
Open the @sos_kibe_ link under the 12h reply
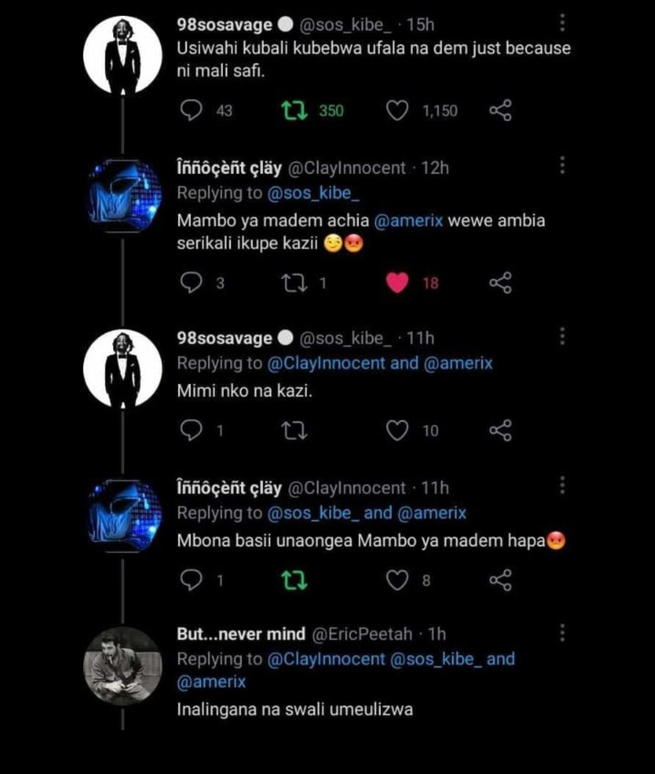pos(310,193)
